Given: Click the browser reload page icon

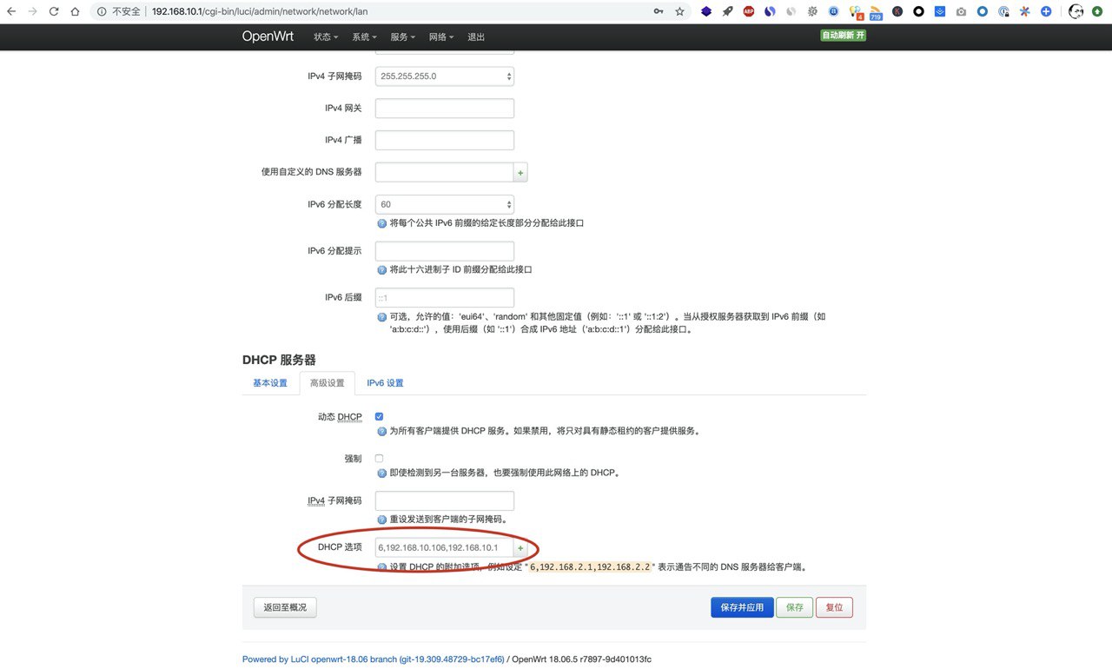Looking at the screenshot, I should [54, 11].
